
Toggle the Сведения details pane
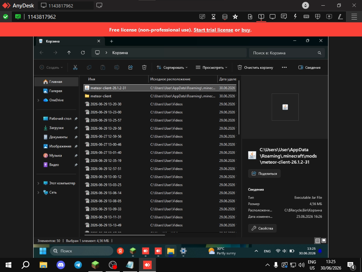pyautogui.click(x=309, y=68)
